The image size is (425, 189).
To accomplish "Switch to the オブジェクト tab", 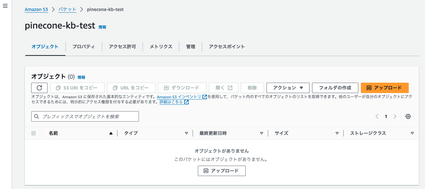I will tap(45, 47).
